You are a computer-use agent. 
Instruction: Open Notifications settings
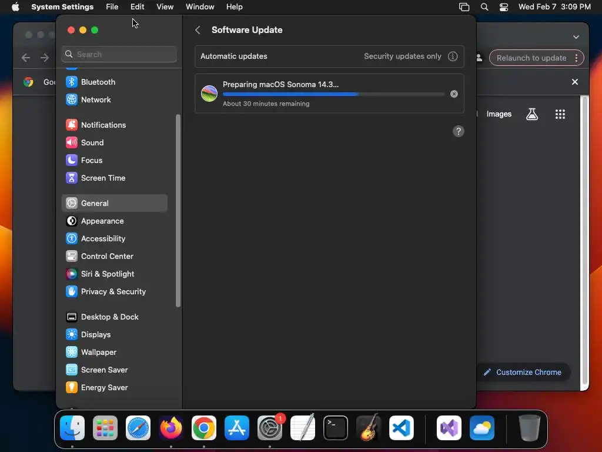[115, 125]
